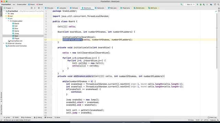Collapse the src folder

6,18
